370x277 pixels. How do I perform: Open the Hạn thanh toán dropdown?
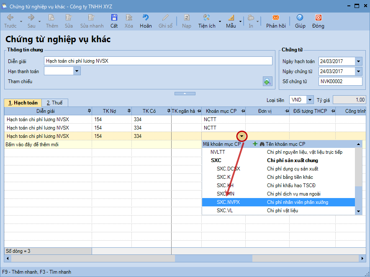(77, 71)
